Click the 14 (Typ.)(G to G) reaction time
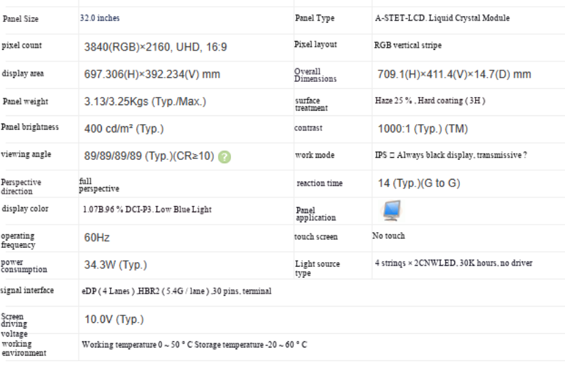Viewport: 565px width, 368px height. 419,183
